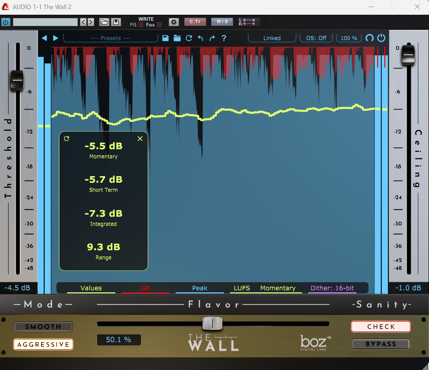Click the 50.1 % flavor value field
Image resolution: width=429 pixels, height=370 pixels.
(119, 340)
